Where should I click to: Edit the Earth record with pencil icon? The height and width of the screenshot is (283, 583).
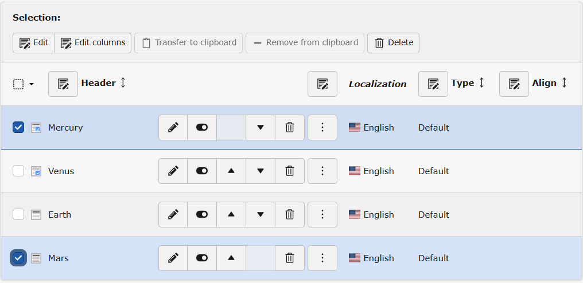[x=173, y=214]
